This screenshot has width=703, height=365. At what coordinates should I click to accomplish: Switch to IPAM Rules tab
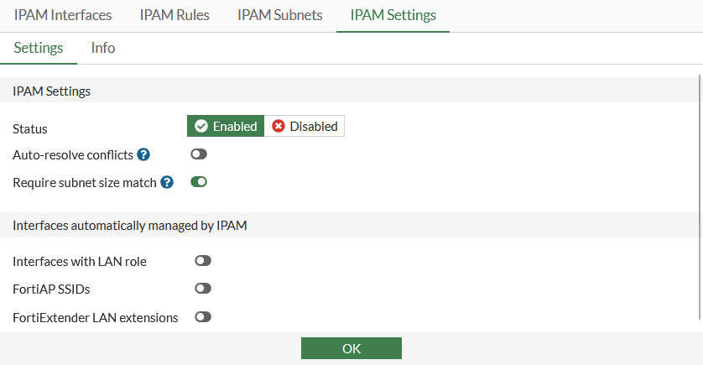pos(174,15)
